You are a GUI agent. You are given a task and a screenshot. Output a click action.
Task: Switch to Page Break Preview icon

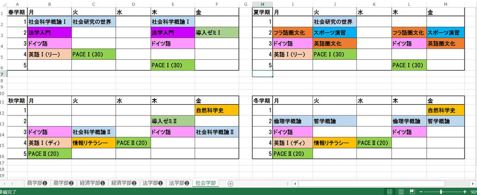413,192
